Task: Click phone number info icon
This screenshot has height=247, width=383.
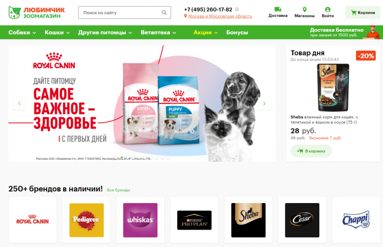Action: (x=237, y=9)
